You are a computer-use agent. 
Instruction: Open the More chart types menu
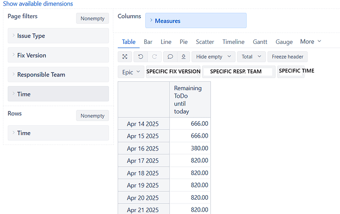click(310, 42)
